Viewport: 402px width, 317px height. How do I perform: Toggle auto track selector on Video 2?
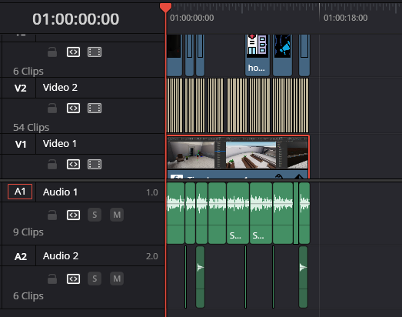point(73,108)
